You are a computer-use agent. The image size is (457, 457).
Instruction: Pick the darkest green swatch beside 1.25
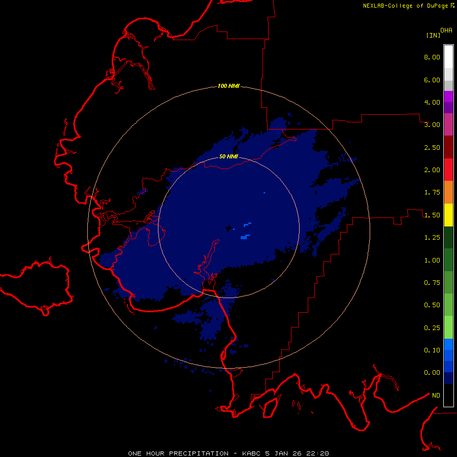tap(448, 237)
